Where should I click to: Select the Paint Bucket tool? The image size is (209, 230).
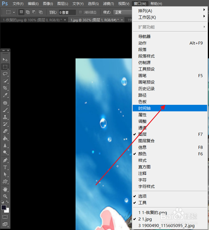(5, 138)
